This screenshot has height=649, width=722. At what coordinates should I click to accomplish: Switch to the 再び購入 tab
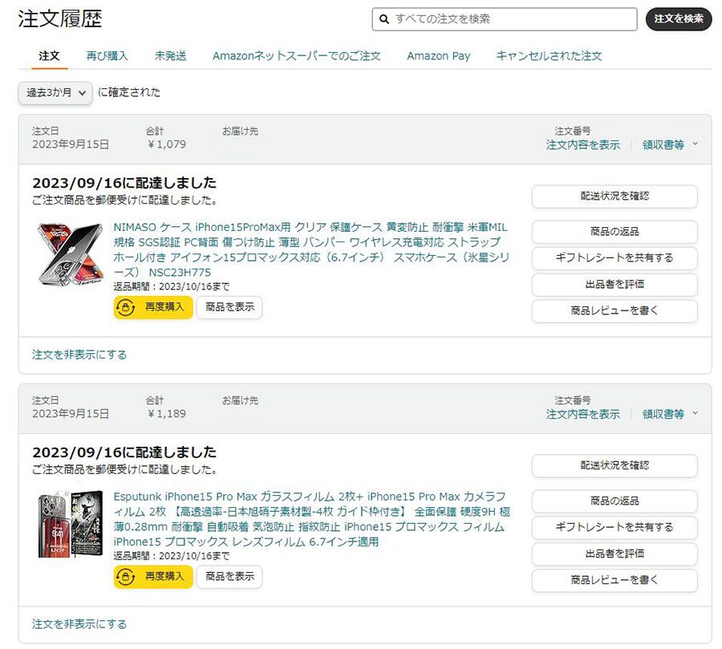107,56
